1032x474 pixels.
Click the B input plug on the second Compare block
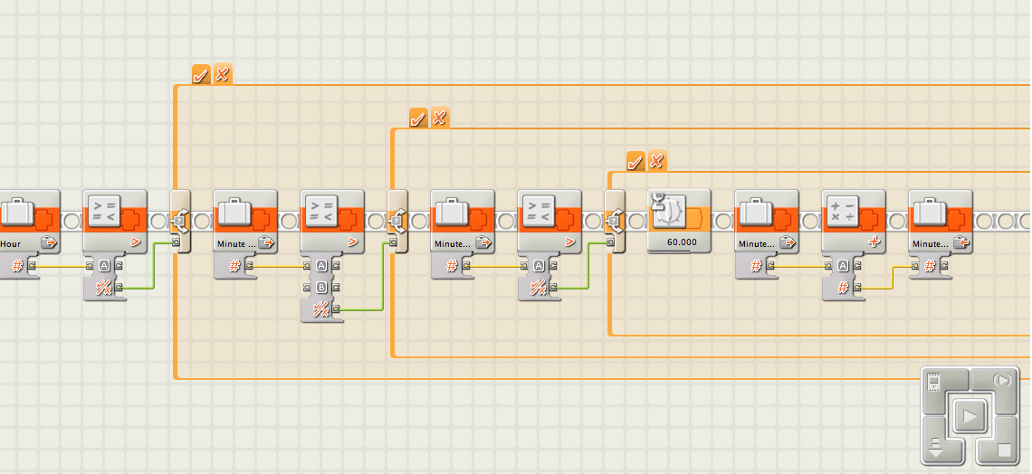[308, 288]
